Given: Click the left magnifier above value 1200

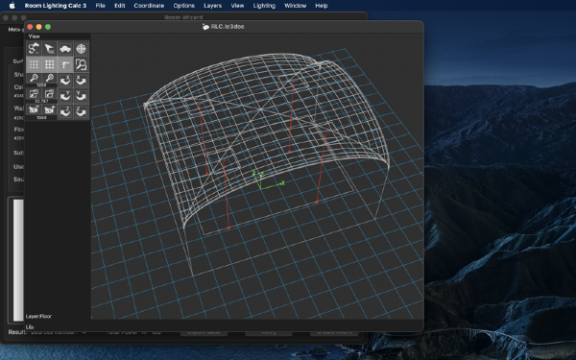Looking at the screenshot, I should [x=34, y=78].
